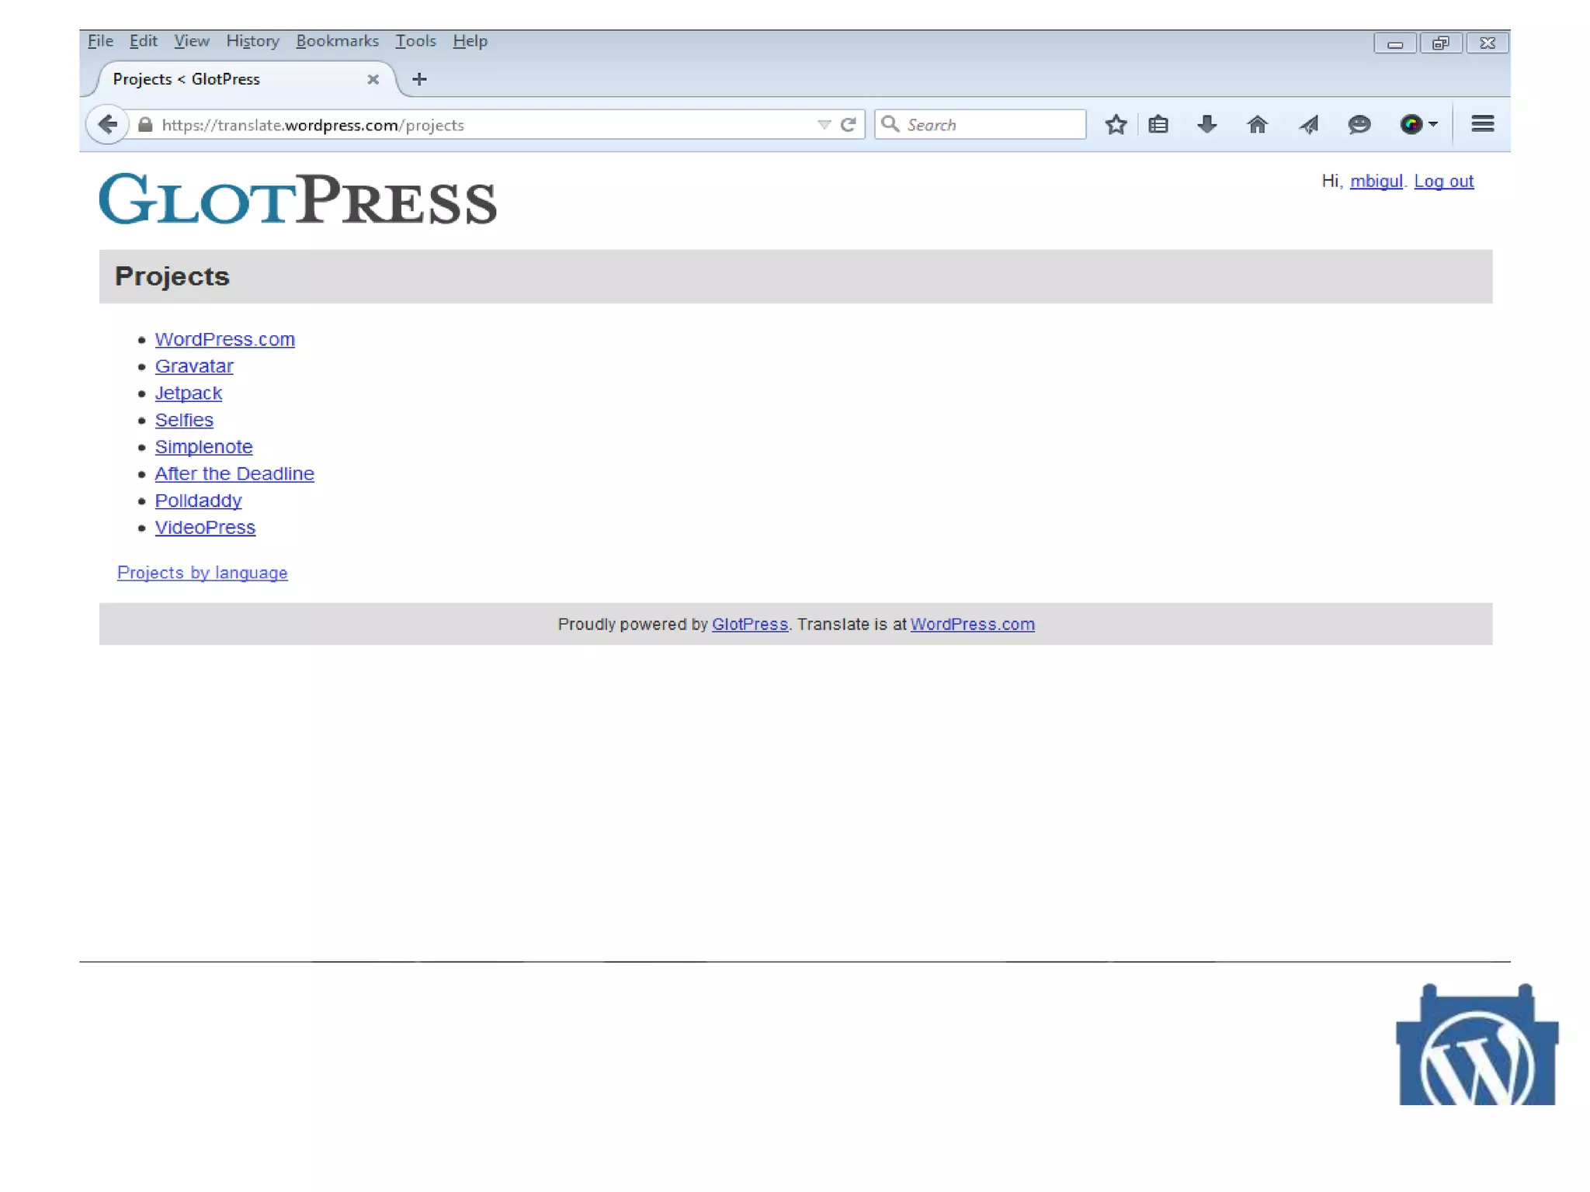Bookmark this page with the star icon

1116,124
